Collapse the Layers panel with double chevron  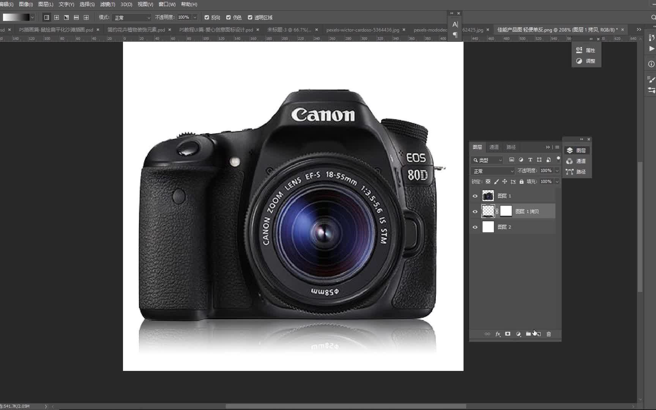pyautogui.click(x=548, y=147)
